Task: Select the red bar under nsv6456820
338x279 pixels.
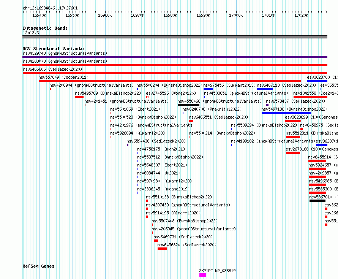Action: tap(162, 249)
